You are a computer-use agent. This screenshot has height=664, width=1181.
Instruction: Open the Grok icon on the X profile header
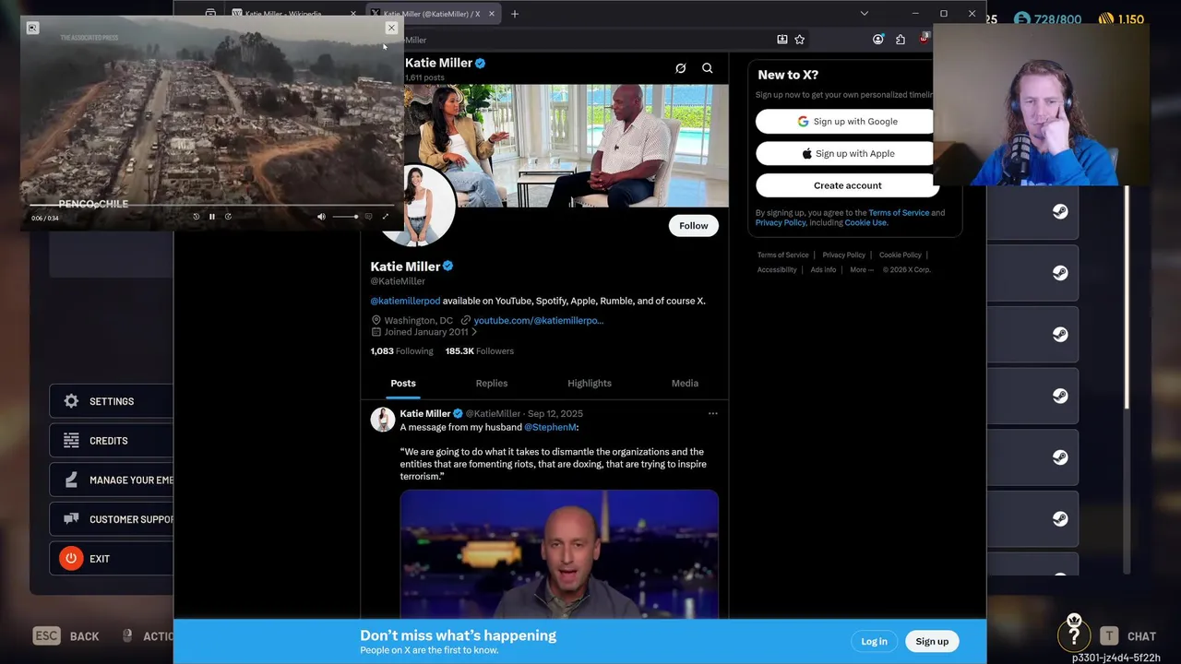[x=681, y=68]
